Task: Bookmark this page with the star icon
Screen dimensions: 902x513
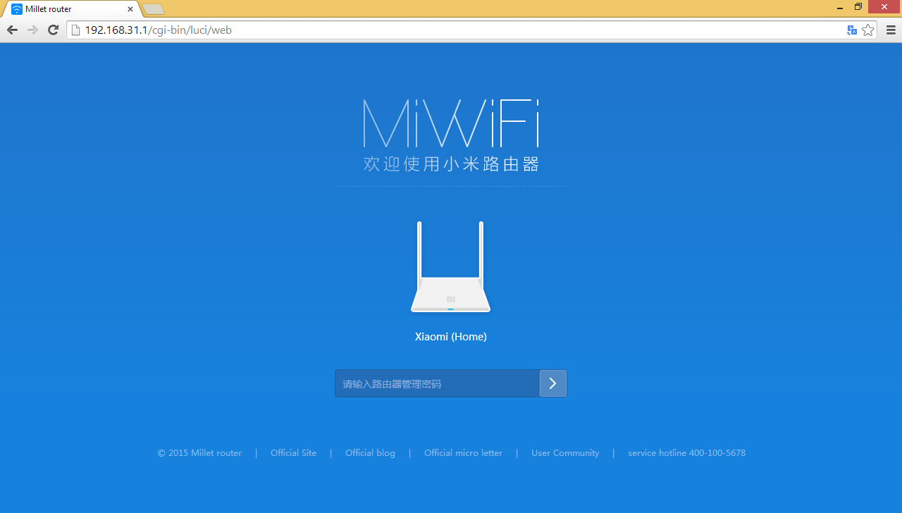Action: [x=868, y=30]
